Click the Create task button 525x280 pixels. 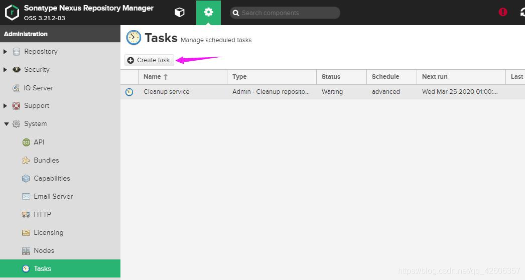150,60
